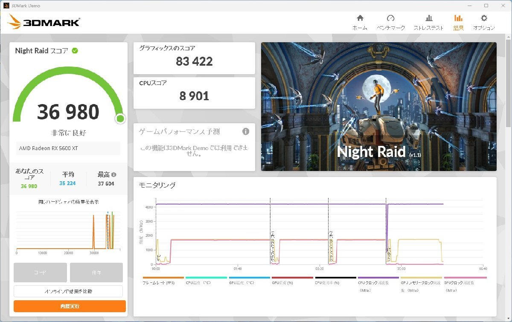This screenshot has height=322, width=512.
Task: Click the 3DMark Demo title bar icon
Action: pos(6,6)
